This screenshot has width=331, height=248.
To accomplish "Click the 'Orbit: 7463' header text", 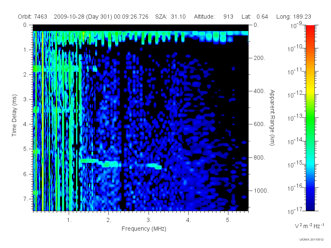I will tap(33, 17).
